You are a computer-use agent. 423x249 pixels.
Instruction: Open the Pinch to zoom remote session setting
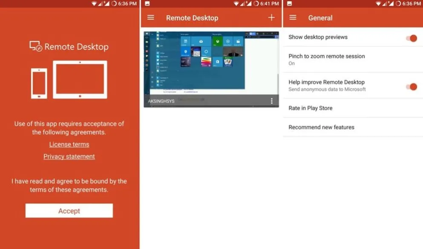353,59
